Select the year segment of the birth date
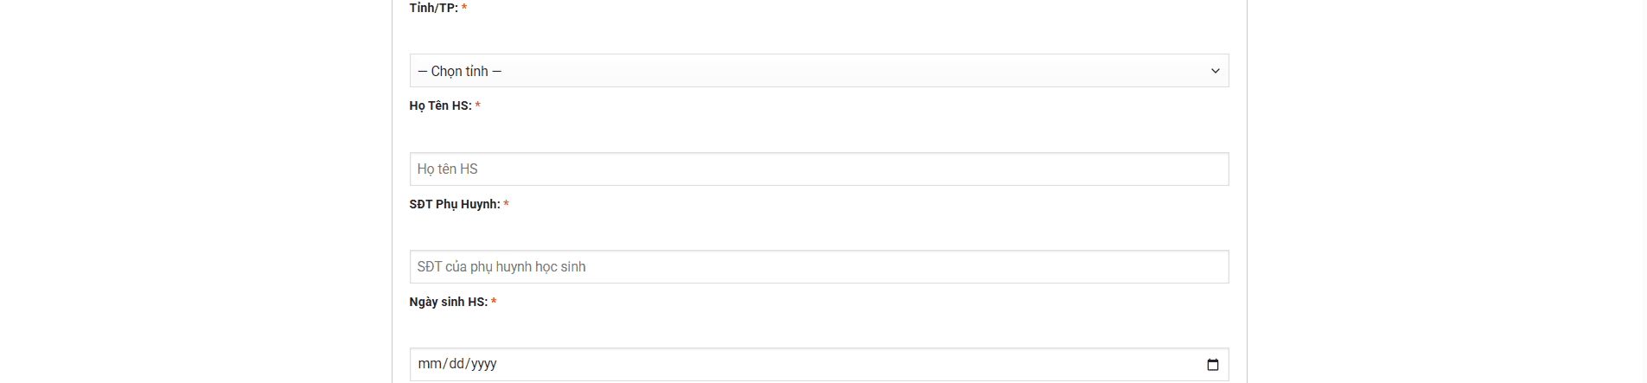1647x383 pixels. pyautogui.click(x=484, y=364)
